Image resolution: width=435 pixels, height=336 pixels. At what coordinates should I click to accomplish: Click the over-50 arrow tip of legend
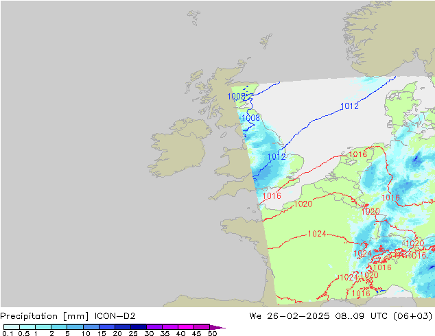point(217,327)
